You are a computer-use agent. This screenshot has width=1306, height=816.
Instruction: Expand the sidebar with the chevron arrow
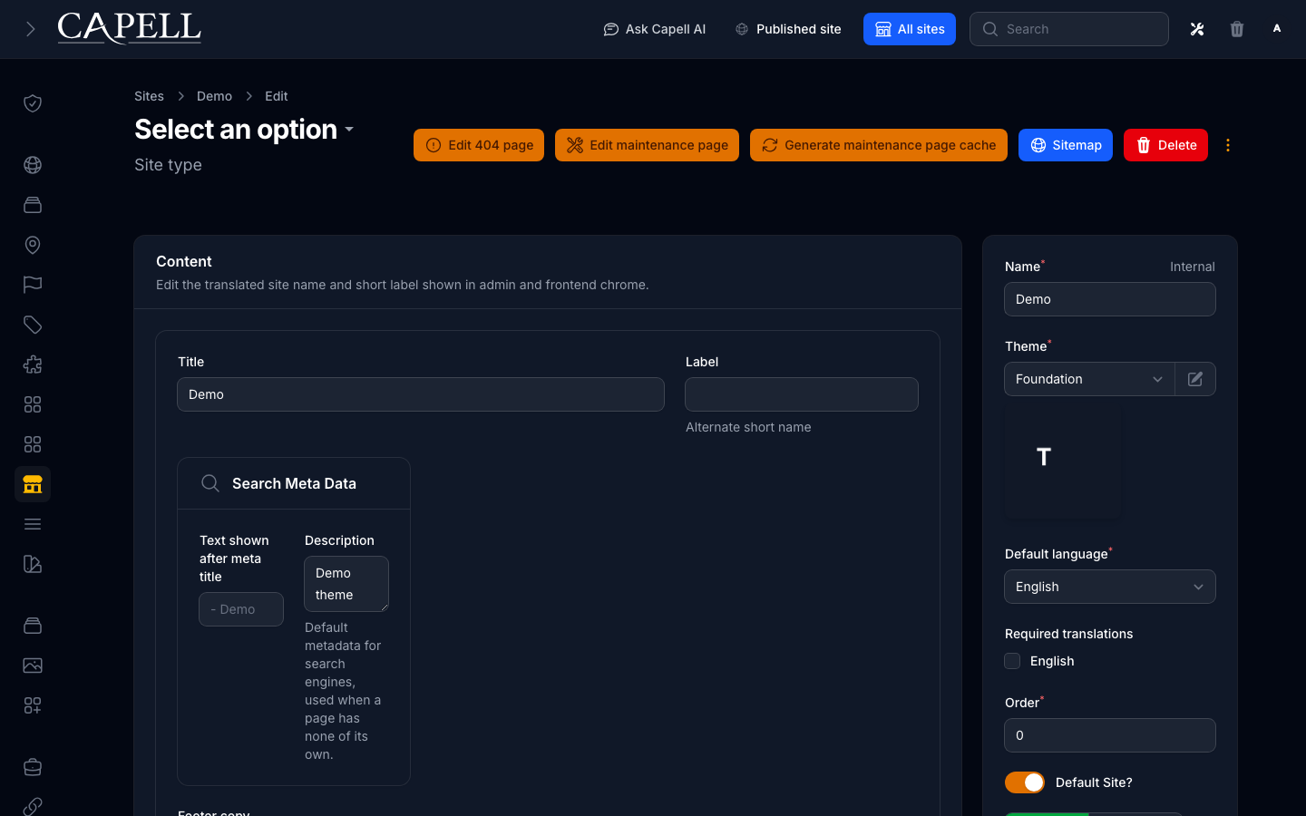pyautogui.click(x=31, y=29)
